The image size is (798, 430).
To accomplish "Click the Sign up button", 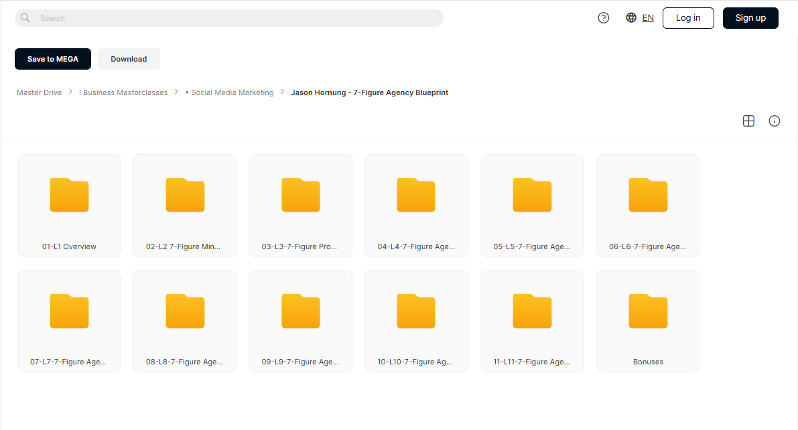I will click(x=750, y=18).
